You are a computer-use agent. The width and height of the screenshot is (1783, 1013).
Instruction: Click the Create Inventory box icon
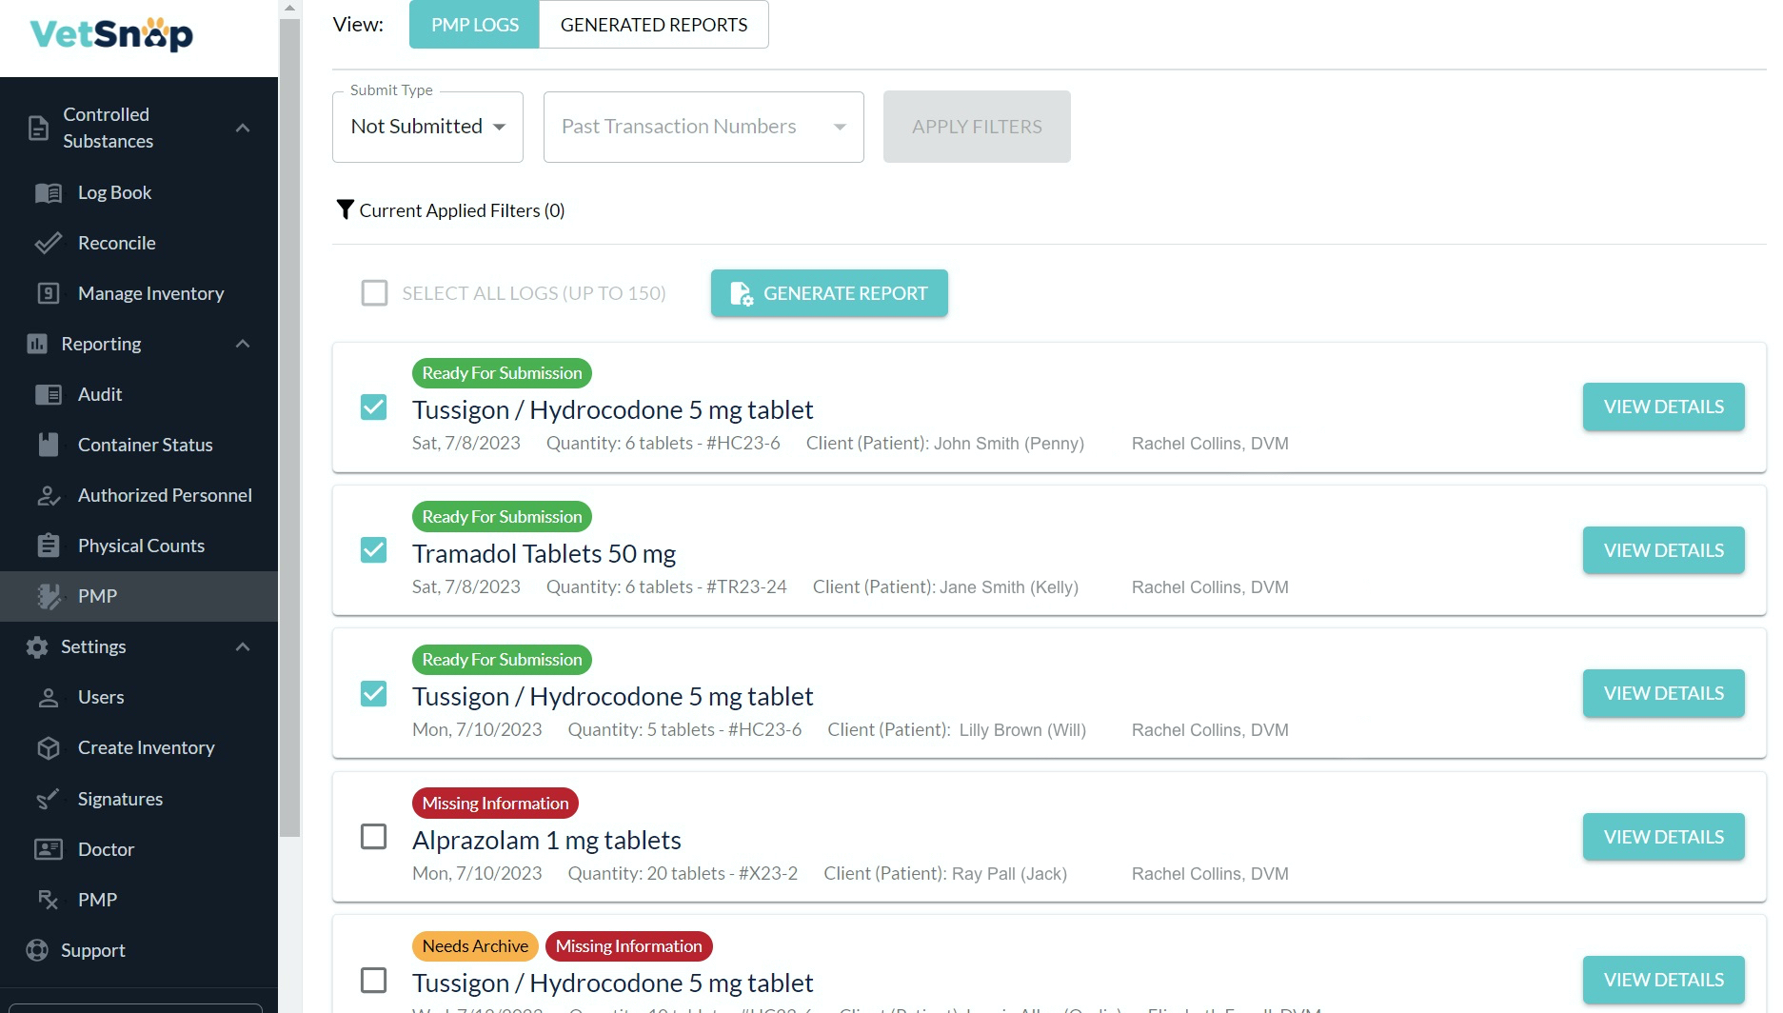pyautogui.click(x=49, y=748)
